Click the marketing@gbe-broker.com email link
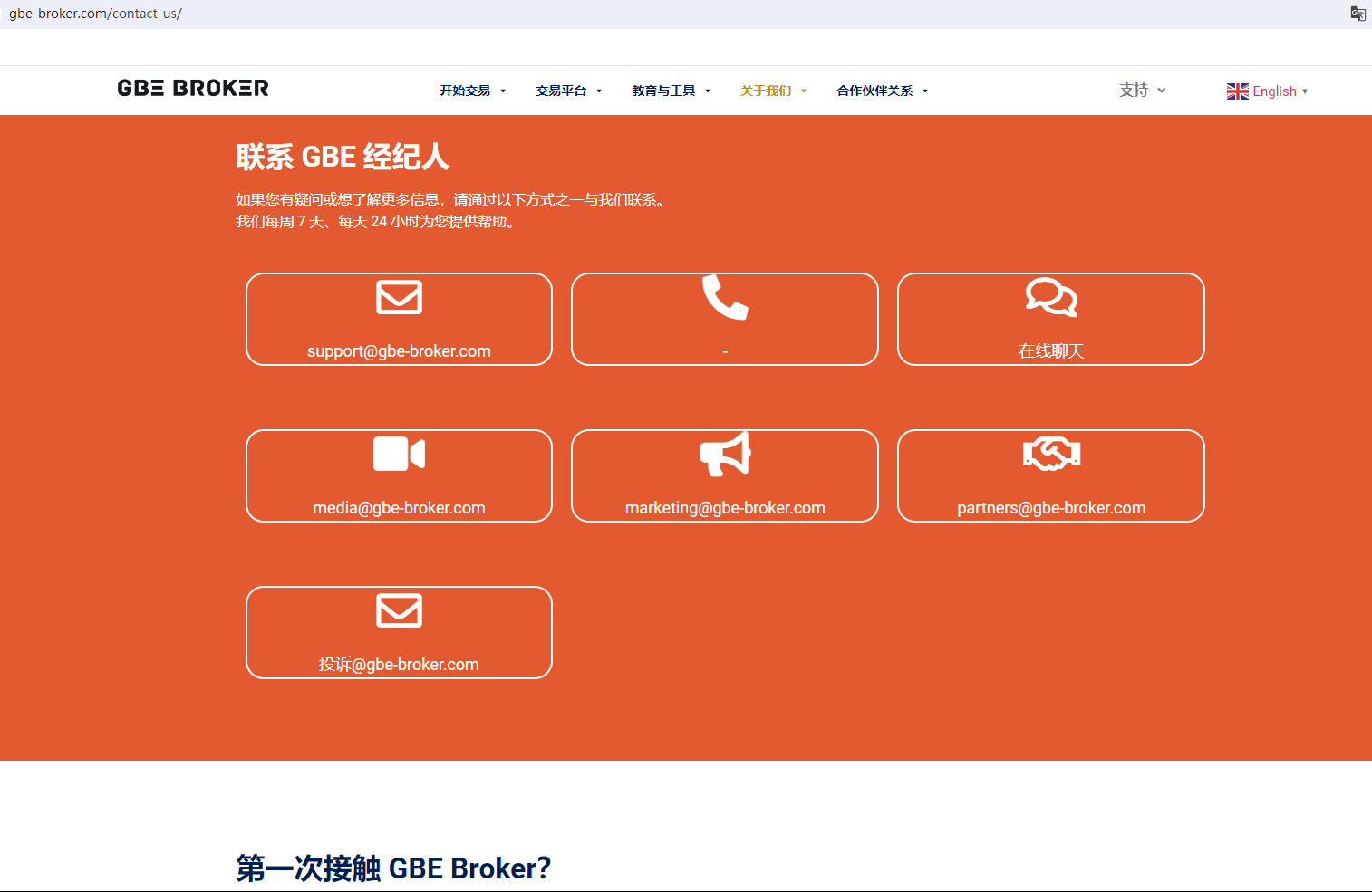 725,508
